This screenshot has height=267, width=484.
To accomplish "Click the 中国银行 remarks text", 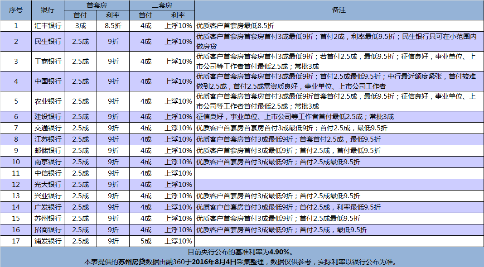I will tap(336, 81).
